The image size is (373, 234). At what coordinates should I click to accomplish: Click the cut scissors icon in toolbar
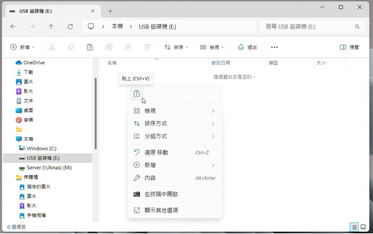pyautogui.click(x=51, y=47)
